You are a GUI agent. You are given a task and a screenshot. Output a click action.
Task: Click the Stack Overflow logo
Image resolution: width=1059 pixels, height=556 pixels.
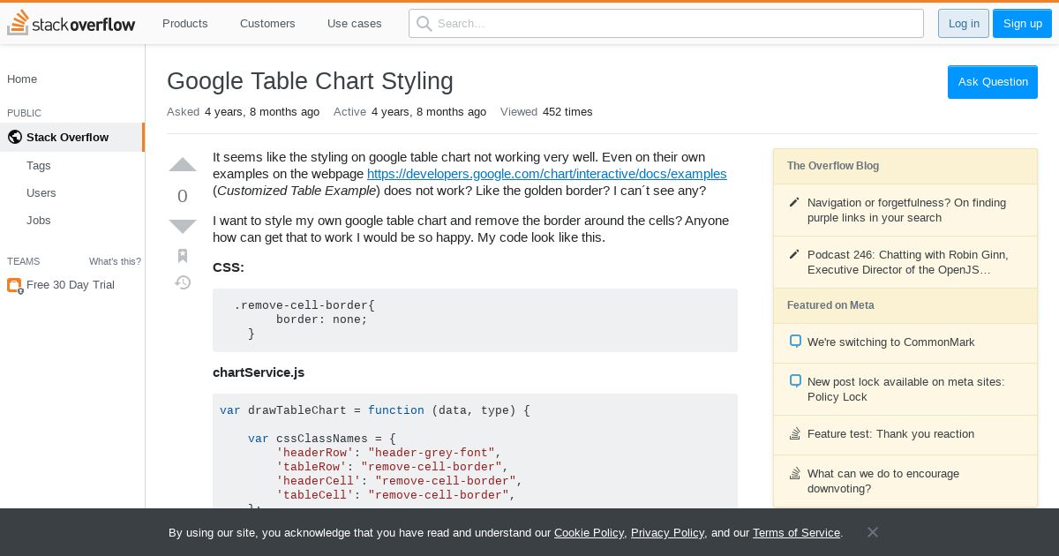[x=71, y=23]
